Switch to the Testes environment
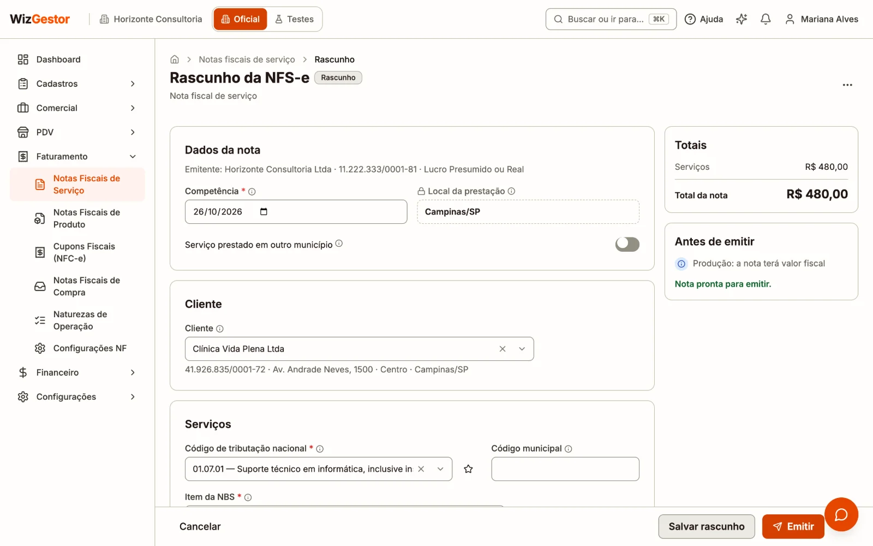This screenshot has height=546, width=873. click(294, 19)
